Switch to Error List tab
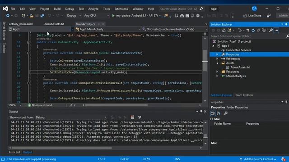Viewport: 289px width, 162px height. [x=14, y=152]
